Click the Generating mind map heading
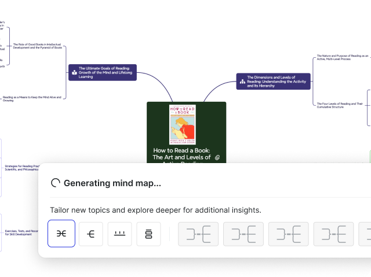Screen dimensions: 371x277 click(x=112, y=183)
